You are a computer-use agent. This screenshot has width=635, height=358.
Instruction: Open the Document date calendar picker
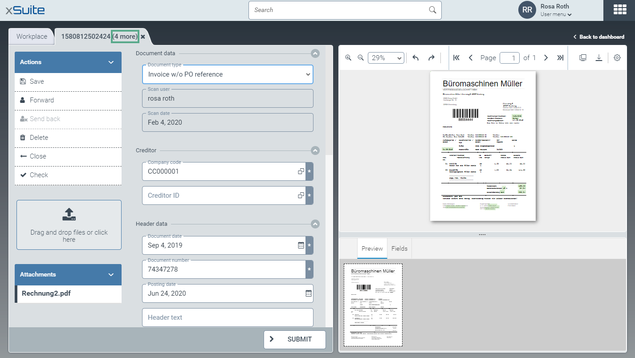(x=301, y=245)
